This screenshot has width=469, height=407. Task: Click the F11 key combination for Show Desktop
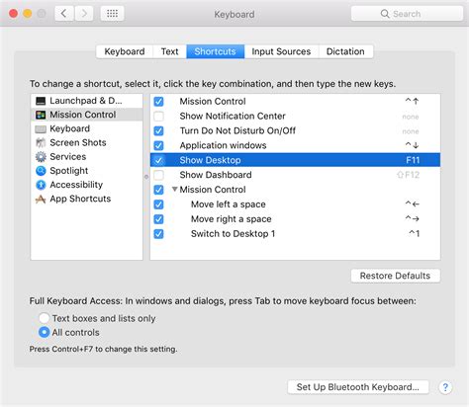(x=413, y=160)
